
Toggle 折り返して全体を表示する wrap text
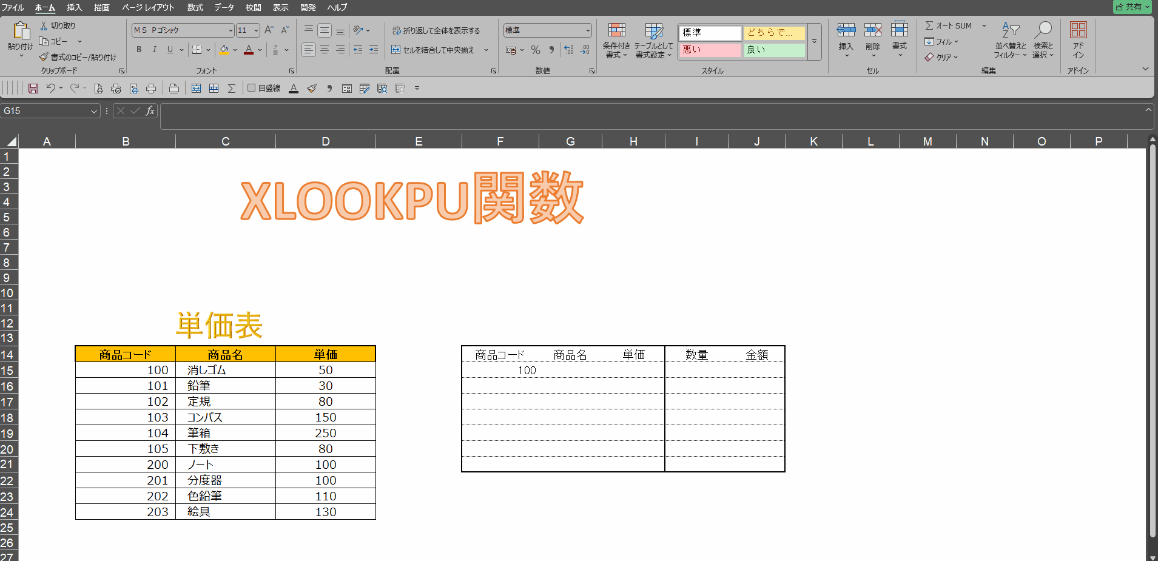[x=436, y=30]
